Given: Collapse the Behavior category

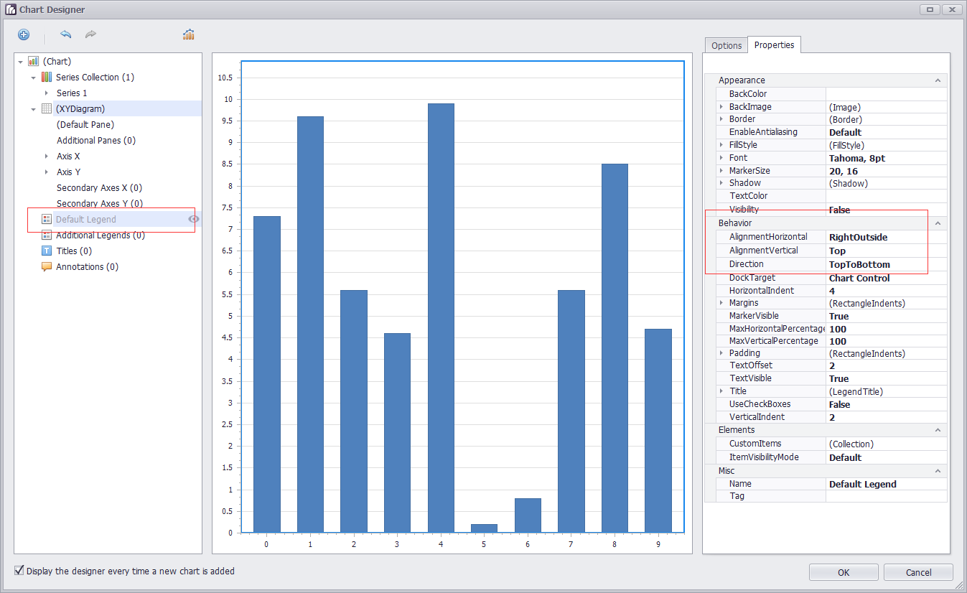Looking at the screenshot, I should click(x=938, y=223).
